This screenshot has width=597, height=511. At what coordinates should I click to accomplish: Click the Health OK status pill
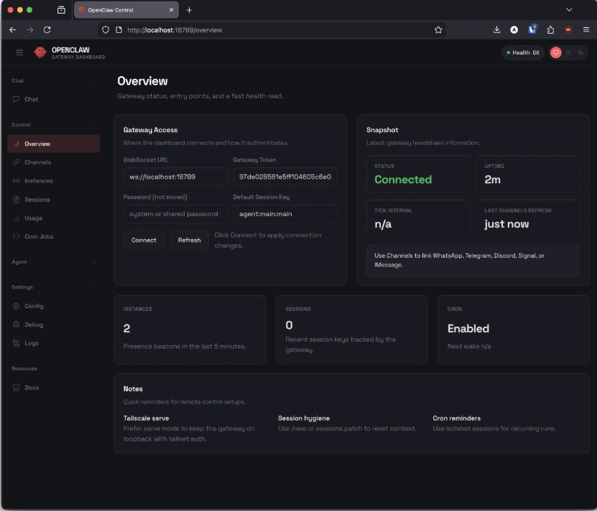coord(523,52)
